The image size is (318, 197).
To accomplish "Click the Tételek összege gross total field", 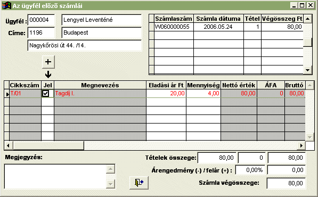I will 287,158.
